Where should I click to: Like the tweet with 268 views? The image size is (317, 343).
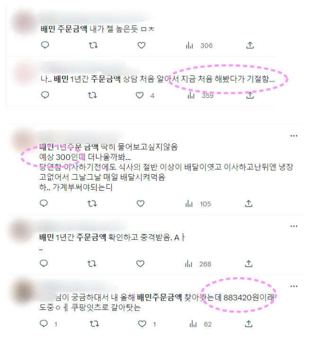point(140,264)
